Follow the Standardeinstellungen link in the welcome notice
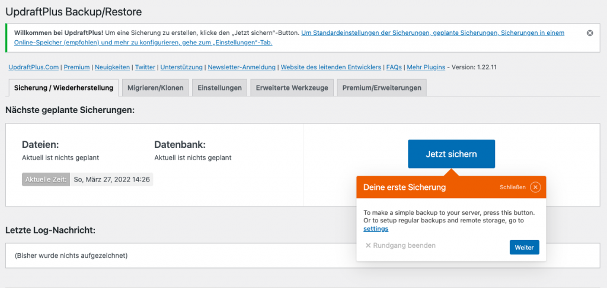607x288 pixels. [x=289, y=38]
